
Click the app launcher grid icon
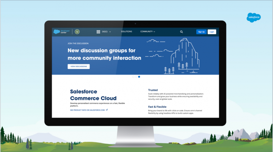pyautogui.click(x=98, y=32)
